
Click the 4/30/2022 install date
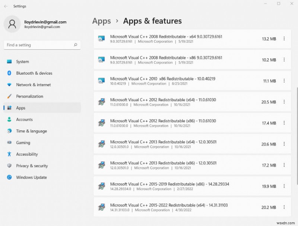click(183, 210)
